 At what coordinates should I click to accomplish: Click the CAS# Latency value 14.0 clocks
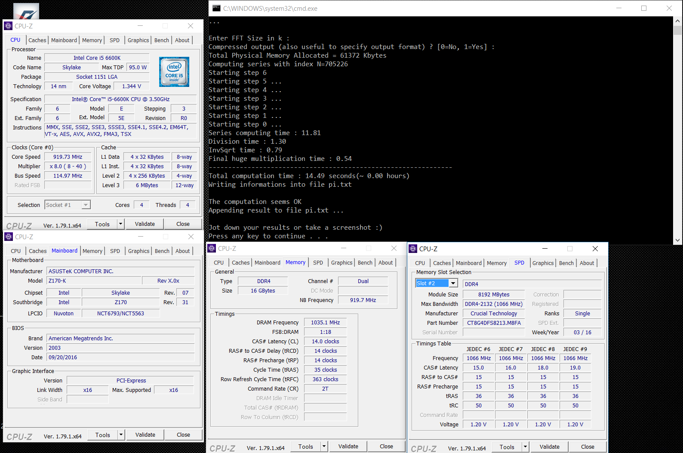tap(326, 342)
